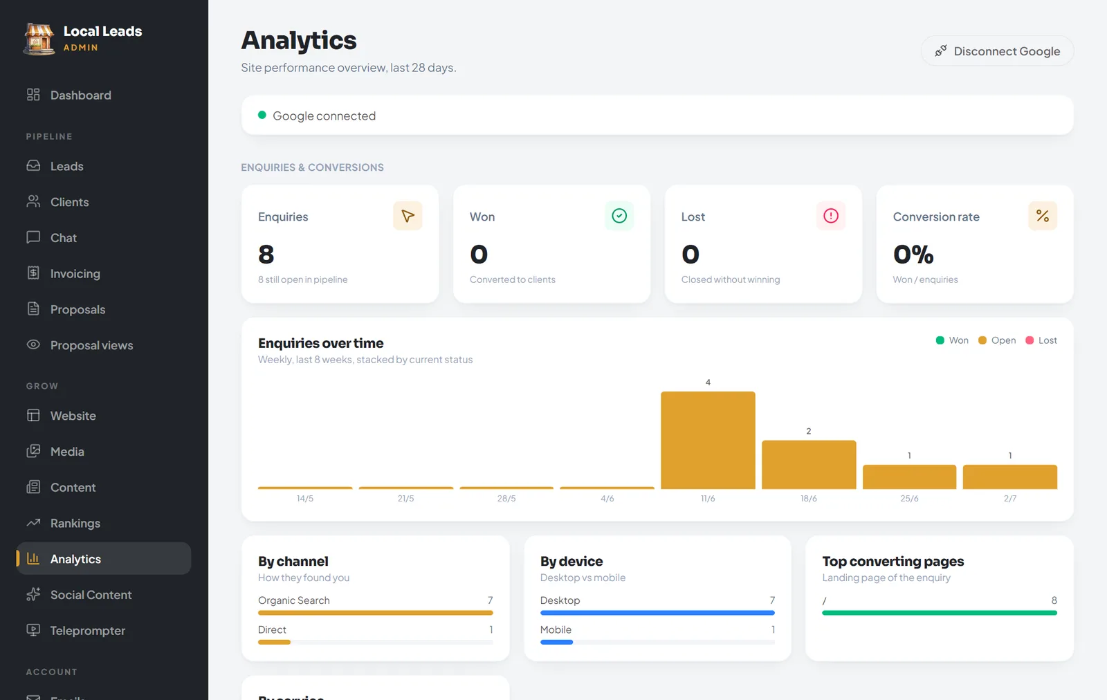Click 'Converted to clients' text
Image resolution: width=1107 pixels, height=700 pixels.
[x=513, y=279]
